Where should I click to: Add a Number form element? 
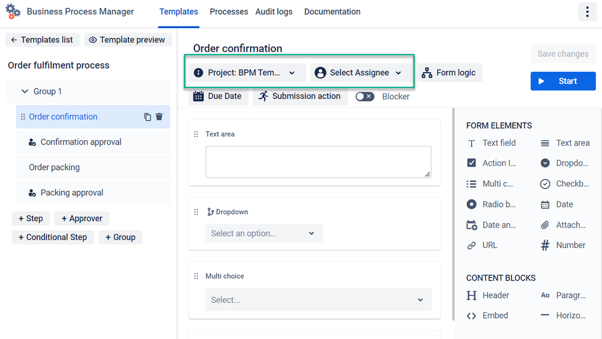coord(563,246)
